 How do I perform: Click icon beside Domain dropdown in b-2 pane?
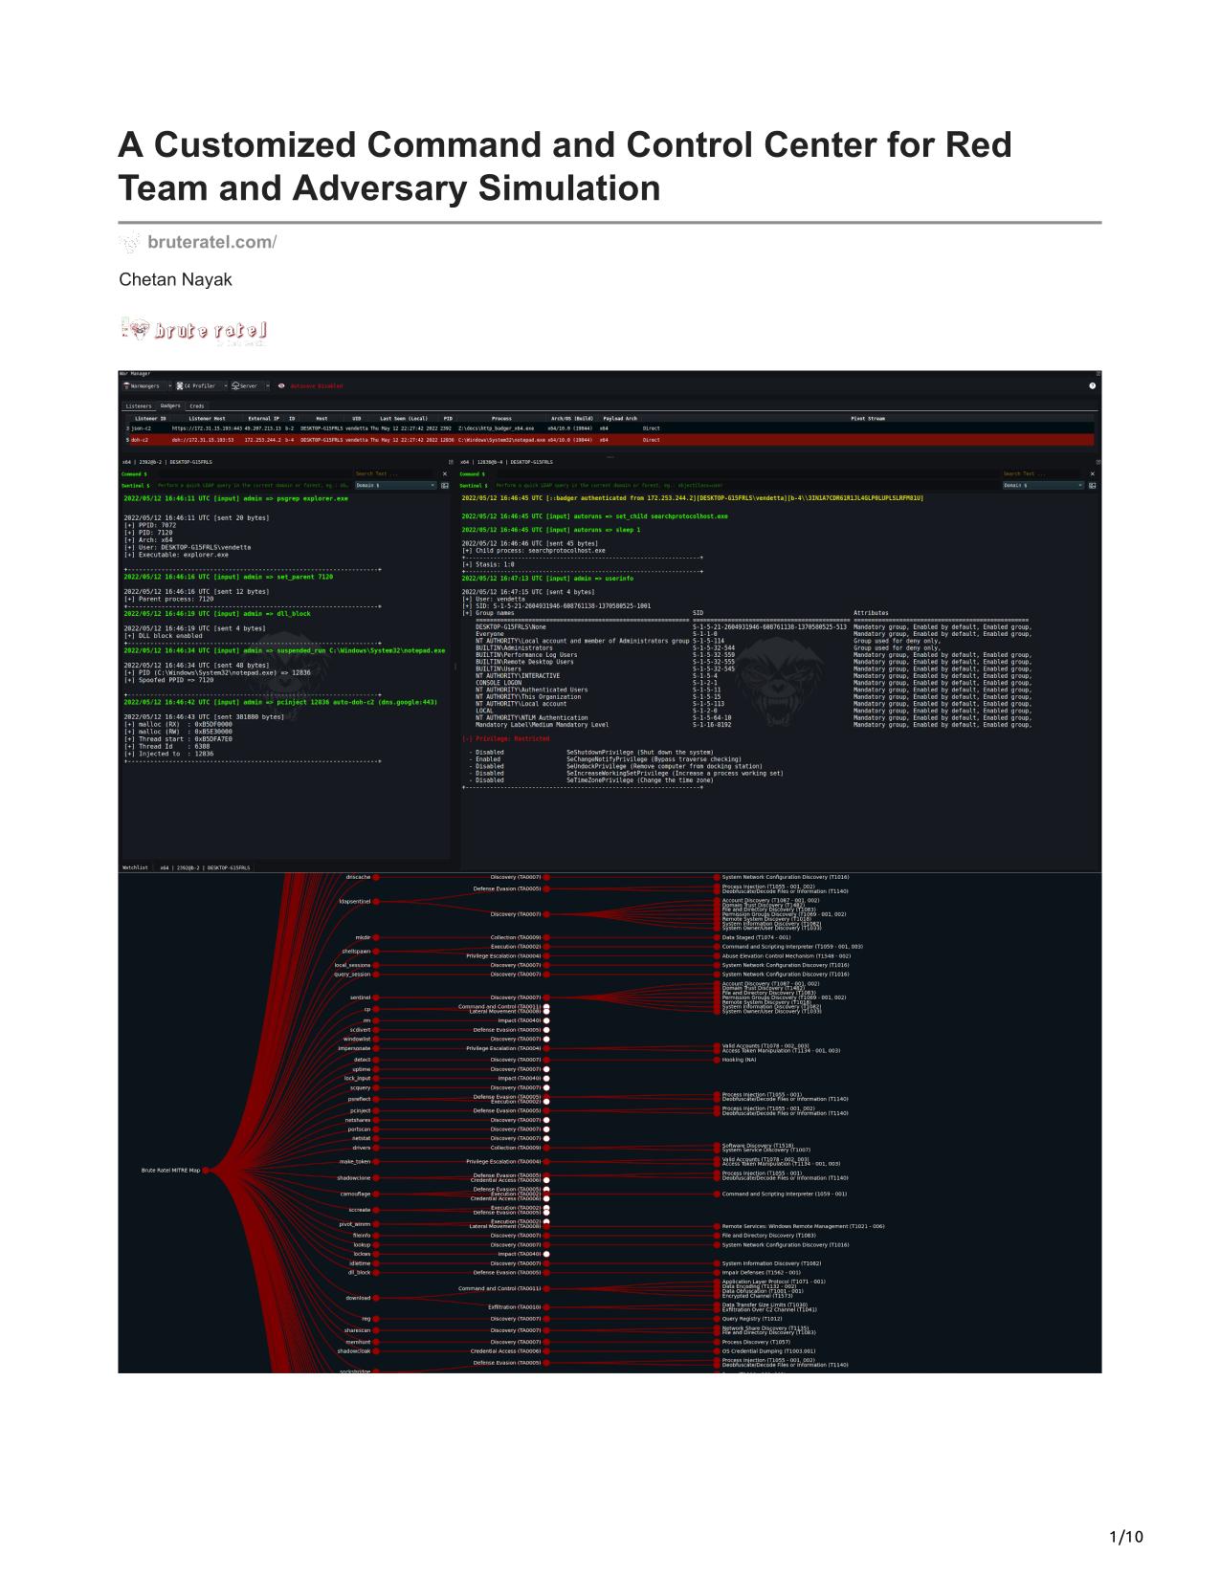click(x=445, y=486)
